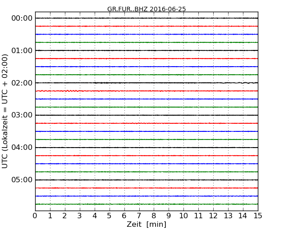
Task: Click the bottom green trace
Action: [x=146, y=204]
